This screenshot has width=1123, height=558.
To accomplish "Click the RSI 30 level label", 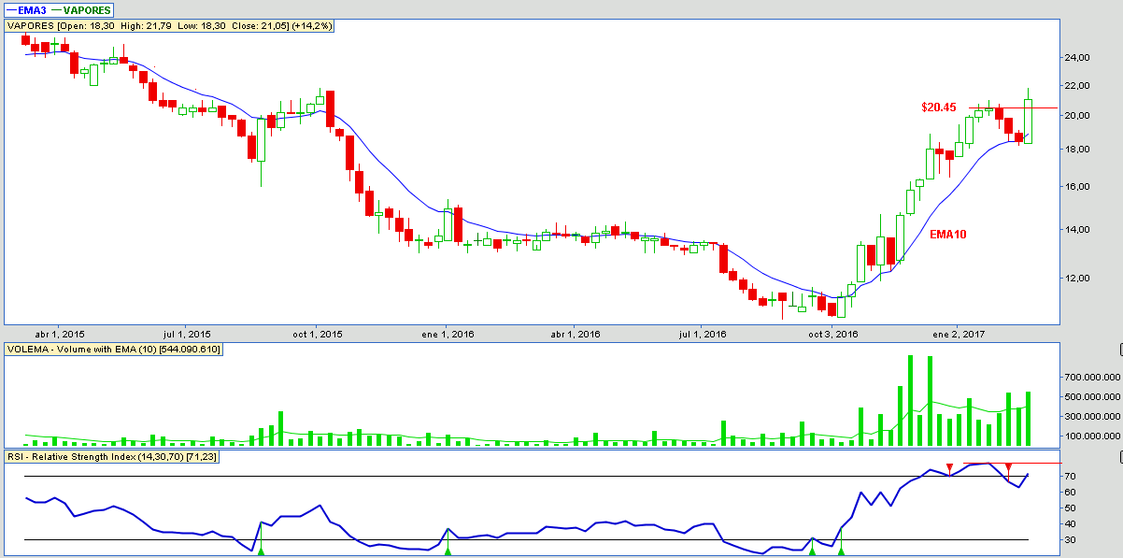I will click(1071, 540).
